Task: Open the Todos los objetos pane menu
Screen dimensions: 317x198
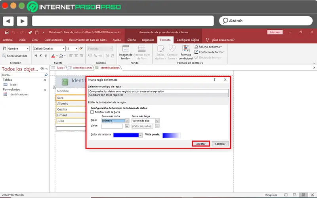Action: [x=42, y=69]
